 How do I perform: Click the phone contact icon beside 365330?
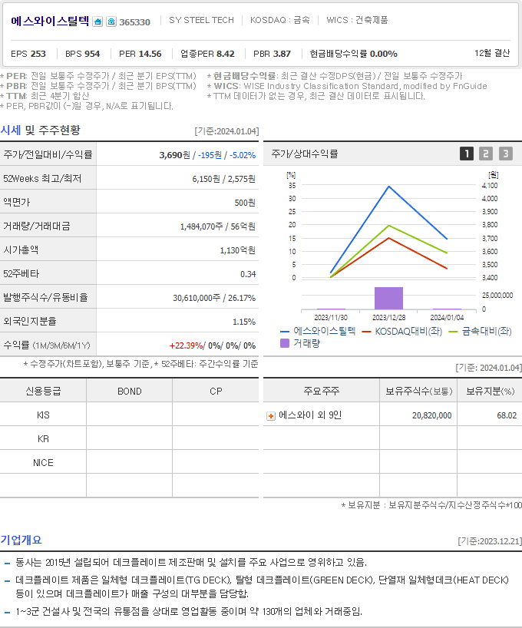coord(111,21)
